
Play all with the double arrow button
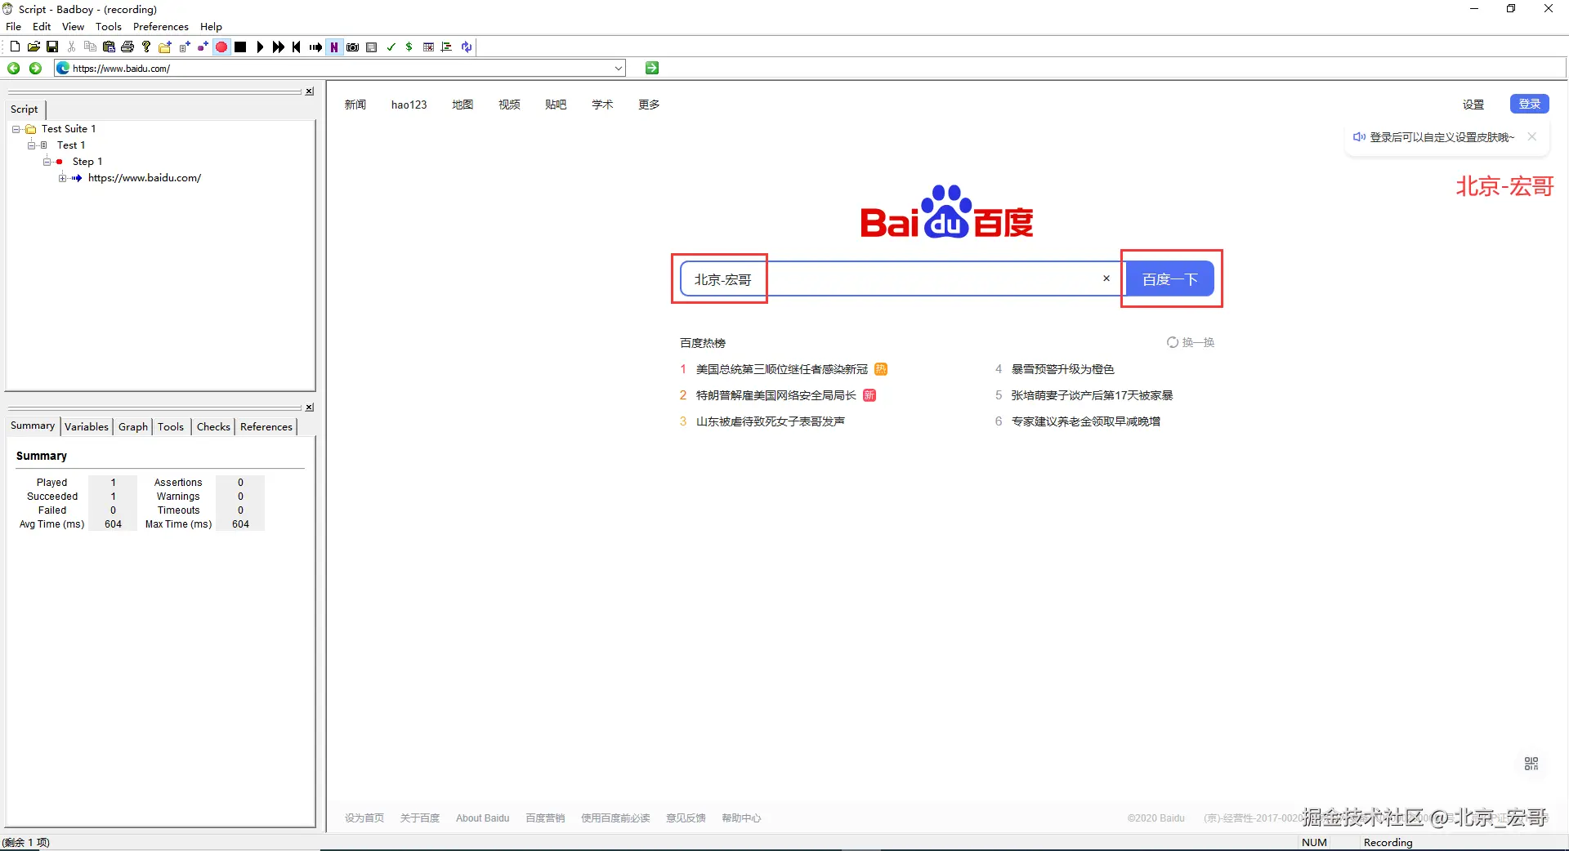coord(279,47)
